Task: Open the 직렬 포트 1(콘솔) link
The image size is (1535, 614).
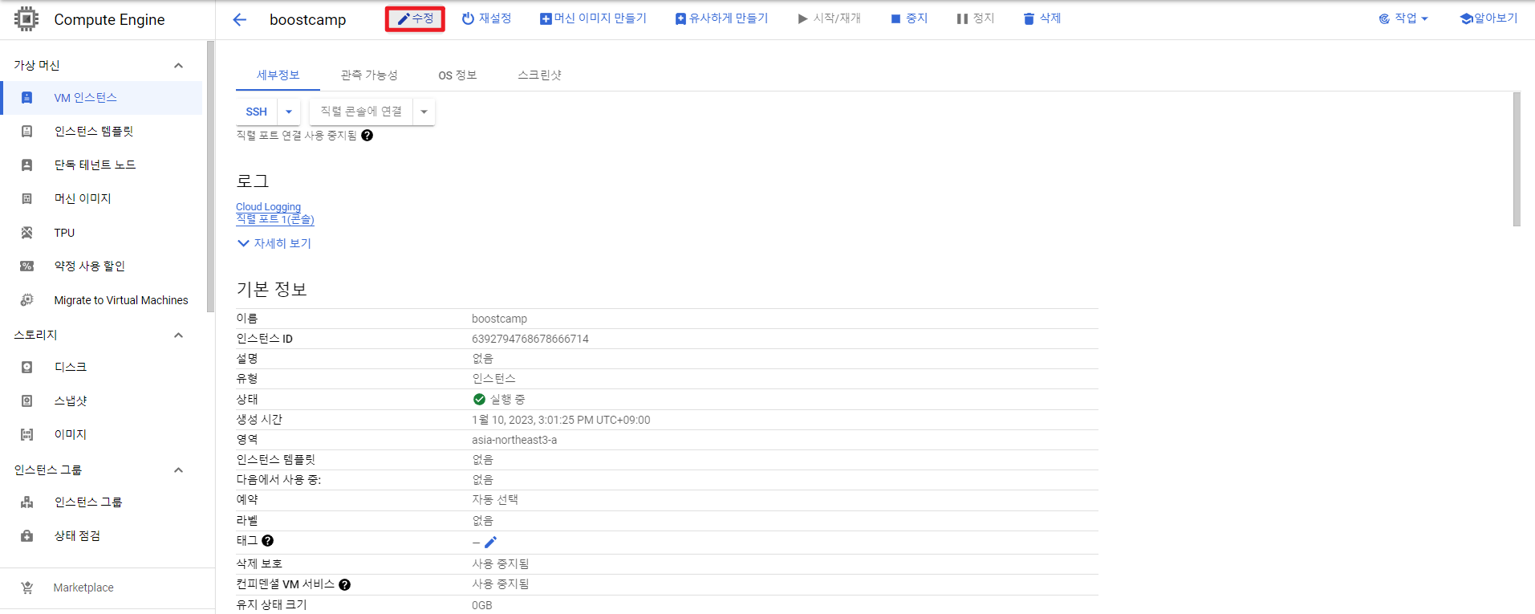Action: click(275, 219)
